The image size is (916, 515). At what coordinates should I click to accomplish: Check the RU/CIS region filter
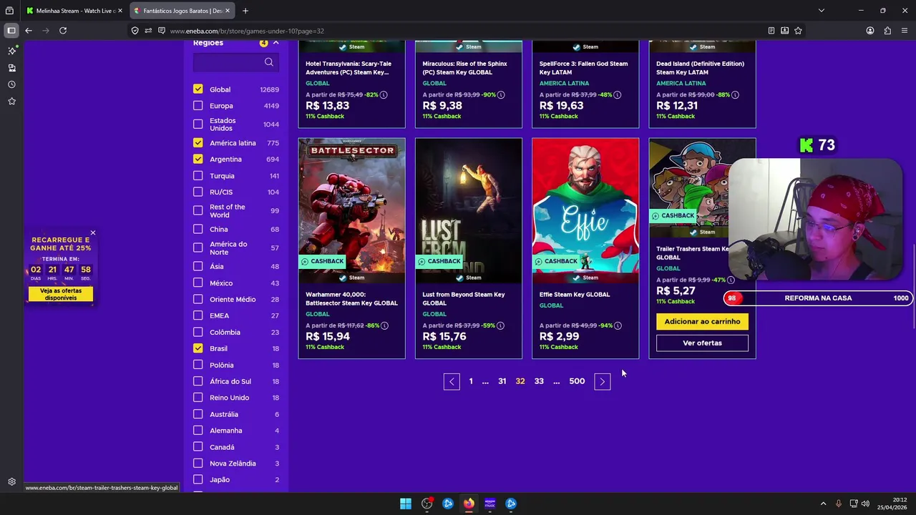coord(198,192)
